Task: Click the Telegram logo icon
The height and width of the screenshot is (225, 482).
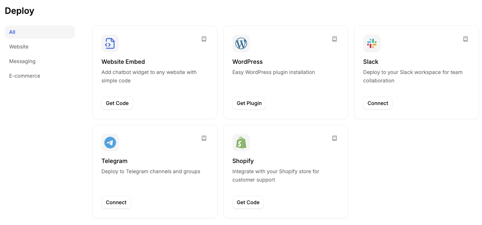Action: [x=110, y=143]
